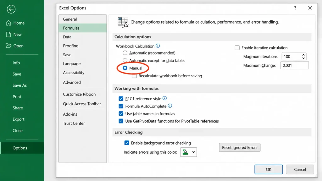Click the Home house icon in backstage
Viewport: 322px width, 181px height.
coord(8,23)
